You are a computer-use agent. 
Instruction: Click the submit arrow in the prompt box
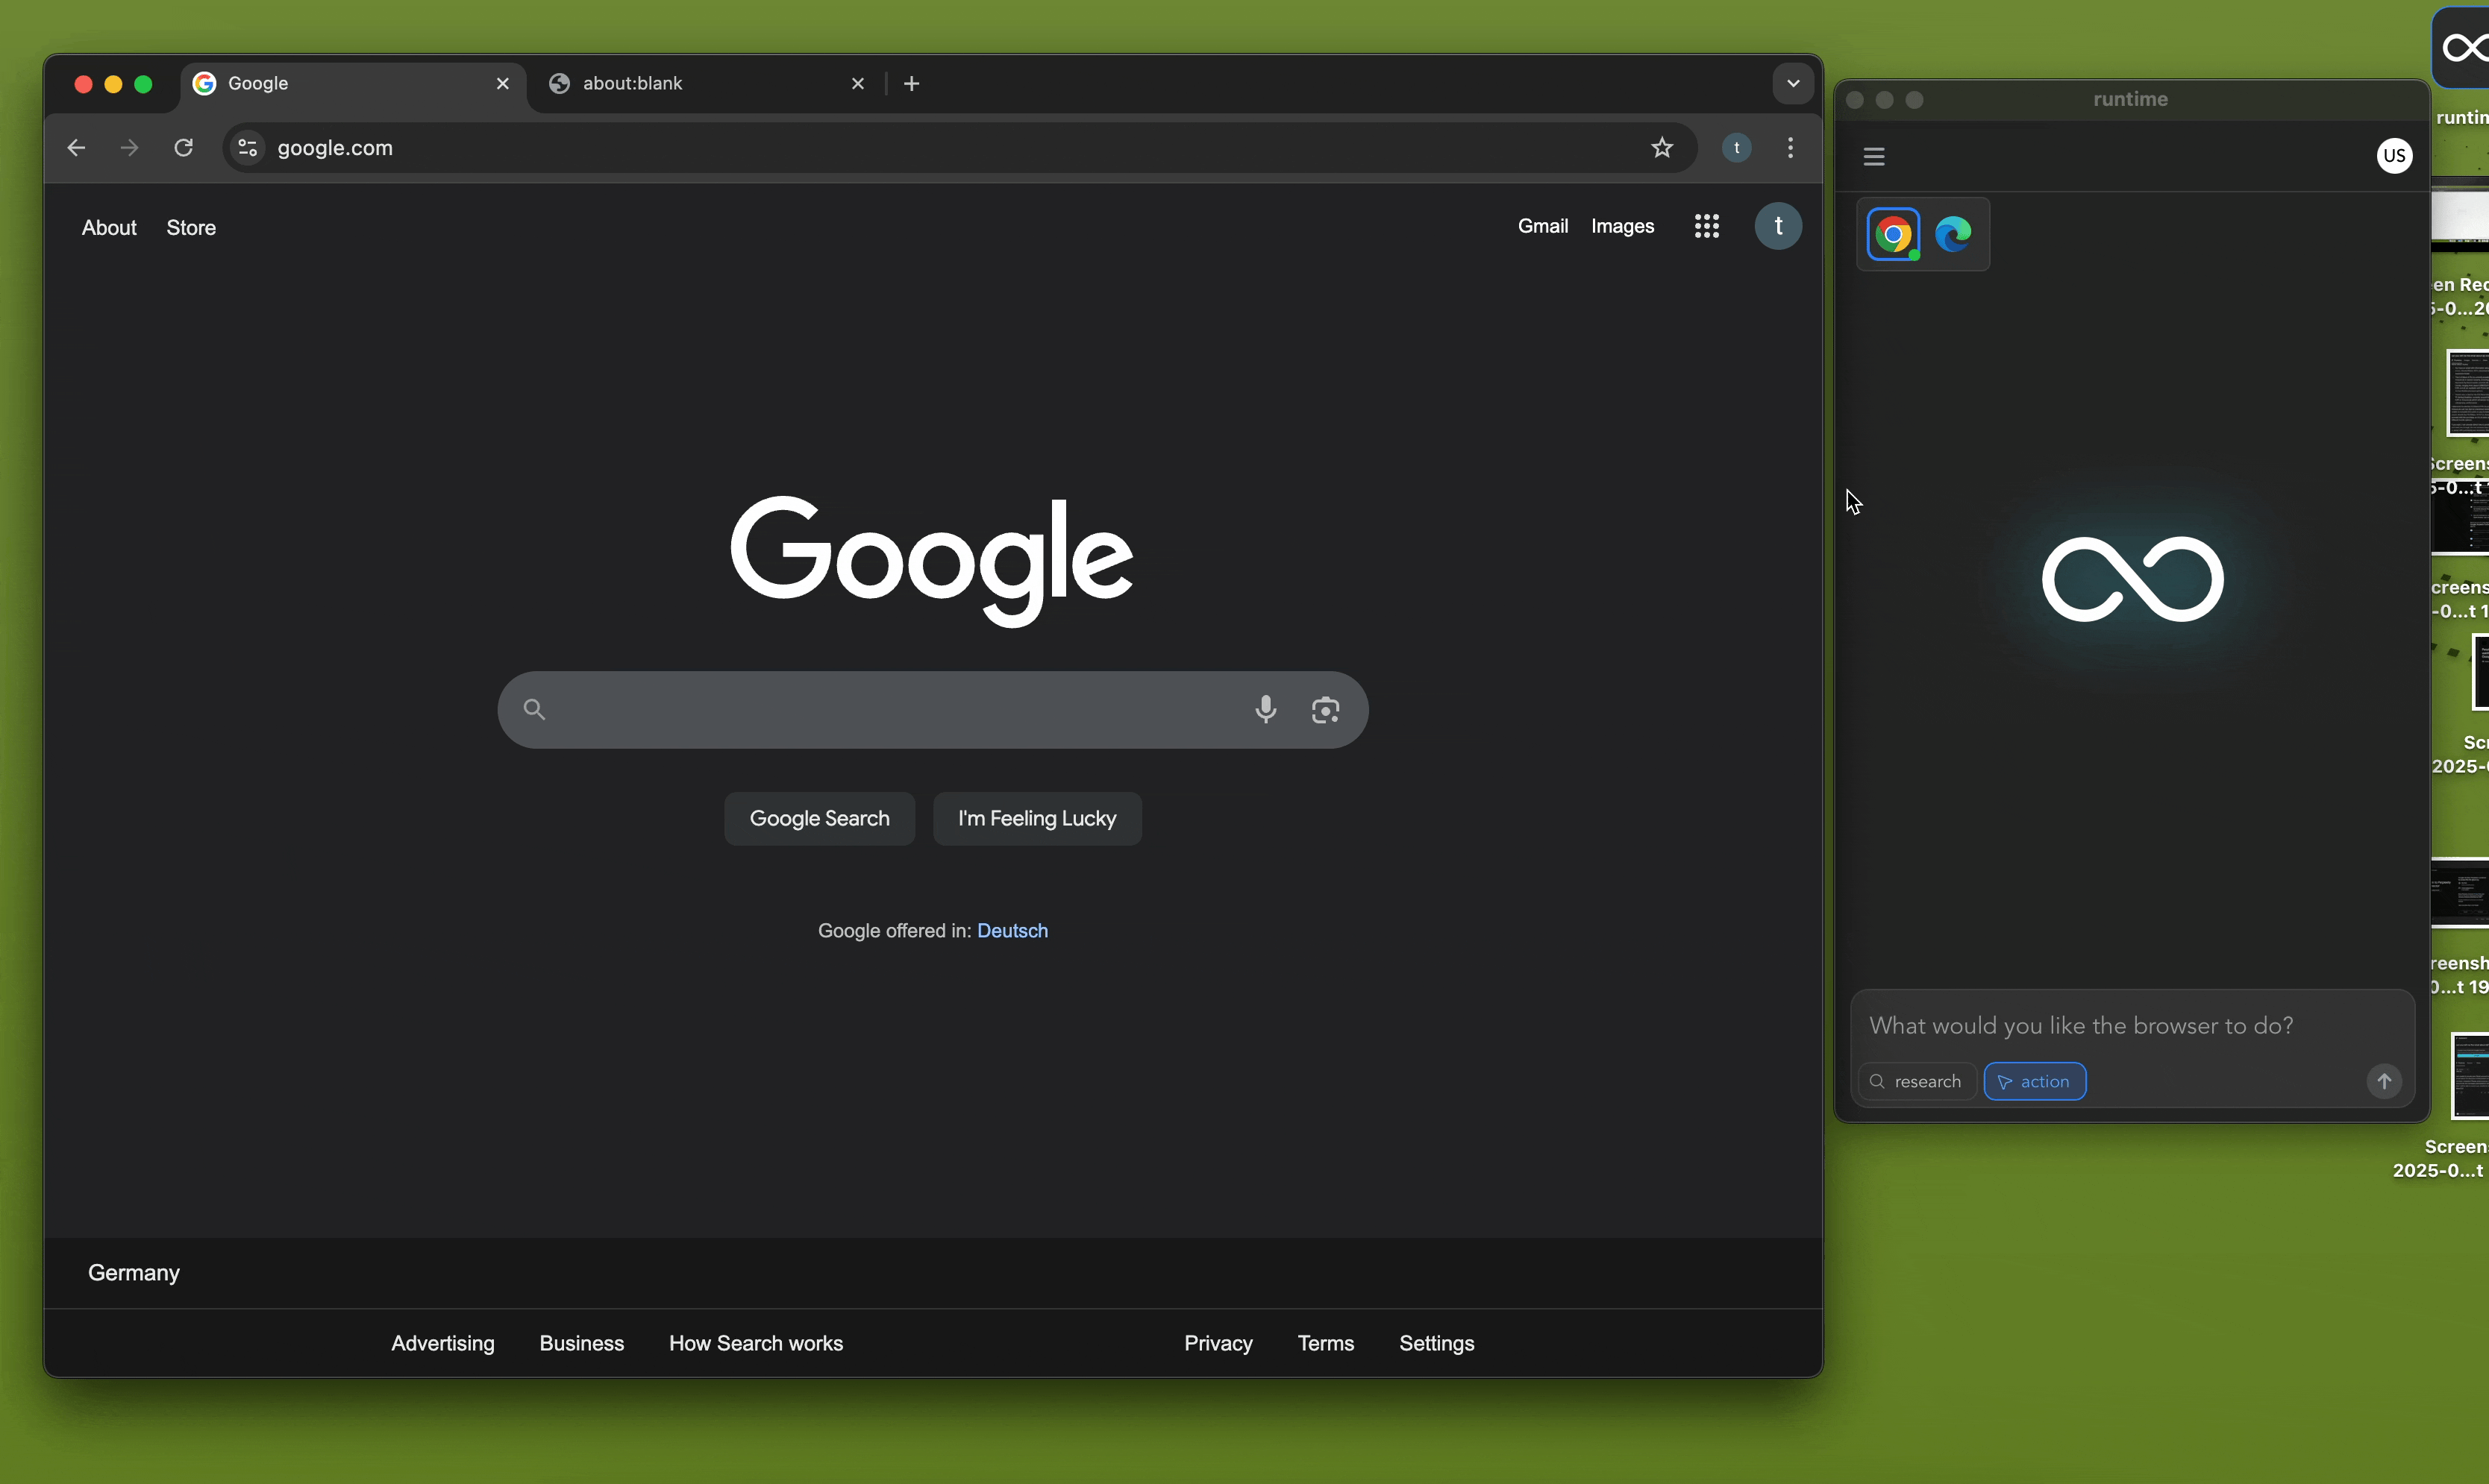pos(2384,1081)
